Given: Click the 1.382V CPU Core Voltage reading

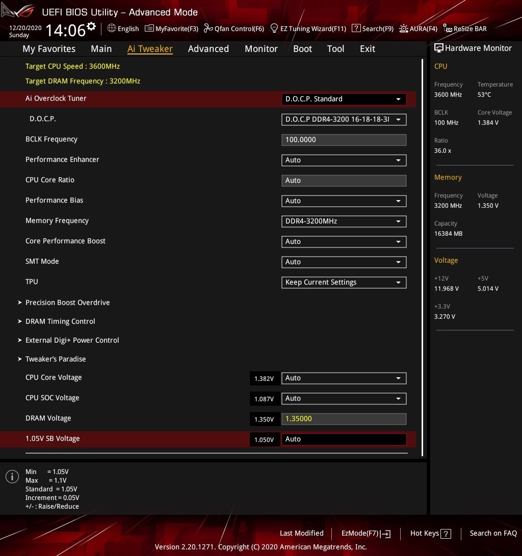Looking at the screenshot, I should tap(264, 379).
